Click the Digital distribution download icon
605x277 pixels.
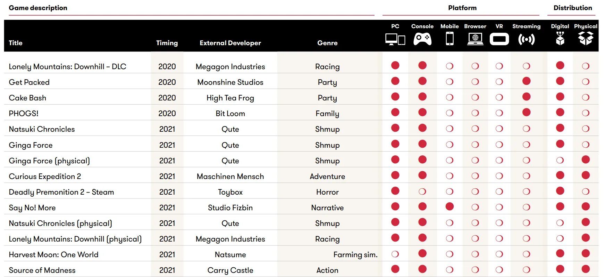click(560, 39)
